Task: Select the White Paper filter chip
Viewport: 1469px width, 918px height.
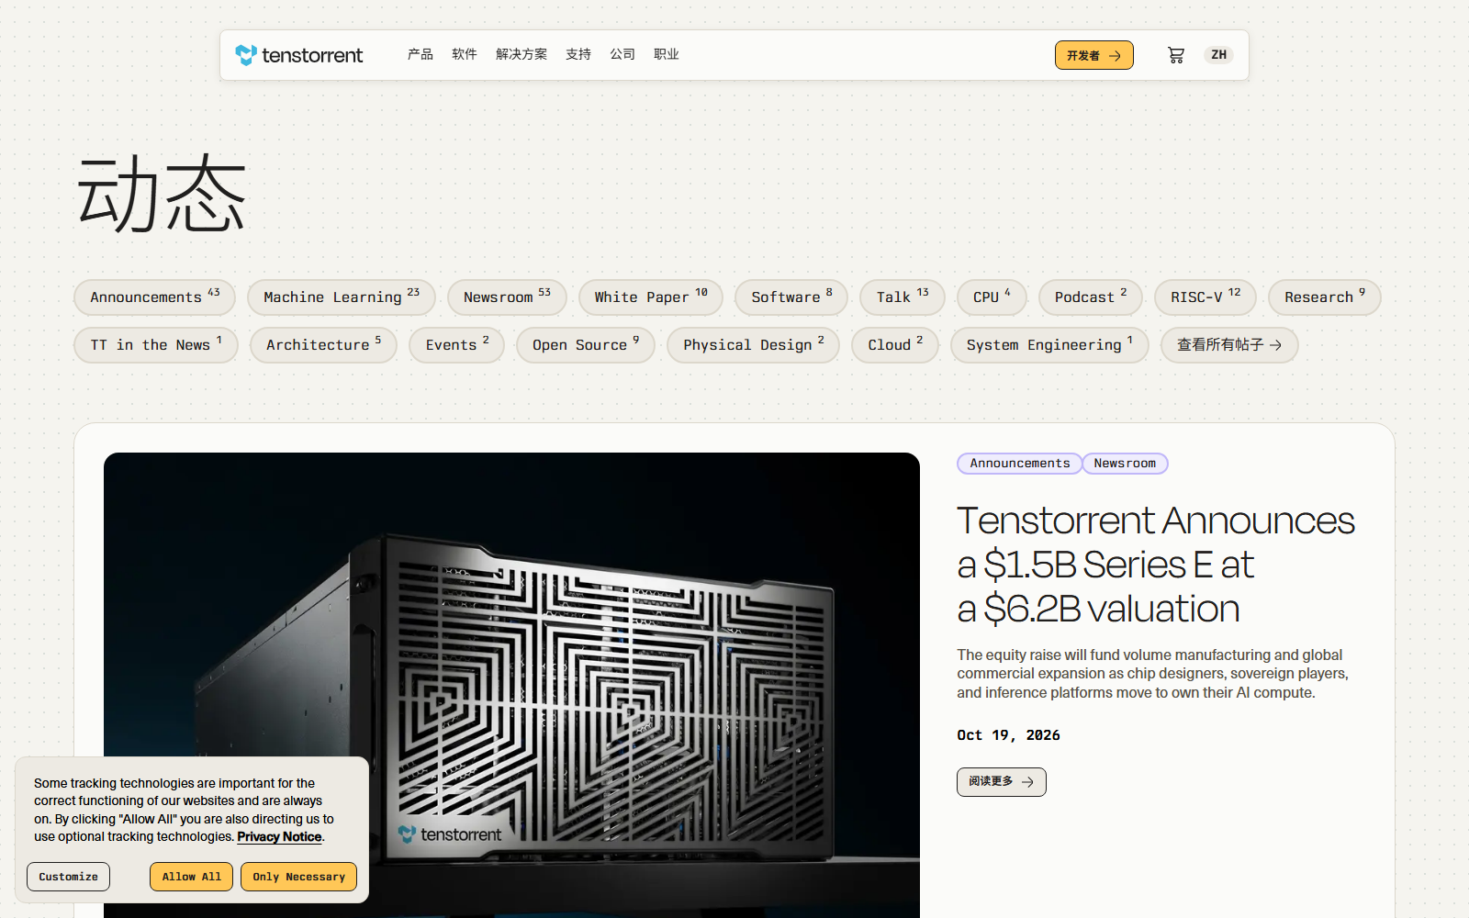Action: 650,297
